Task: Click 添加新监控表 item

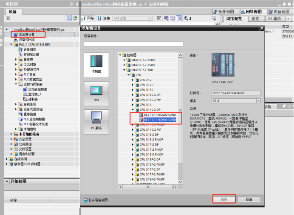Action: pyautogui.click(x=37, y=89)
